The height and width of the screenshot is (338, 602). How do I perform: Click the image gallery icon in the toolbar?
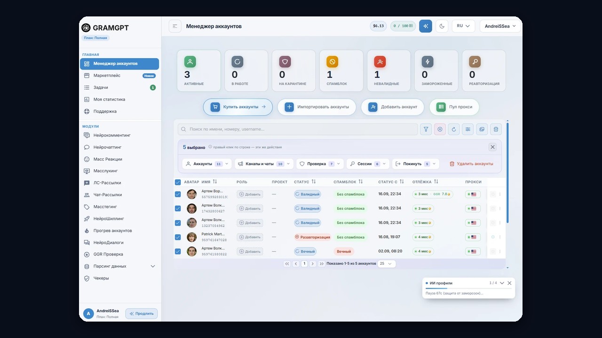(x=482, y=129)
